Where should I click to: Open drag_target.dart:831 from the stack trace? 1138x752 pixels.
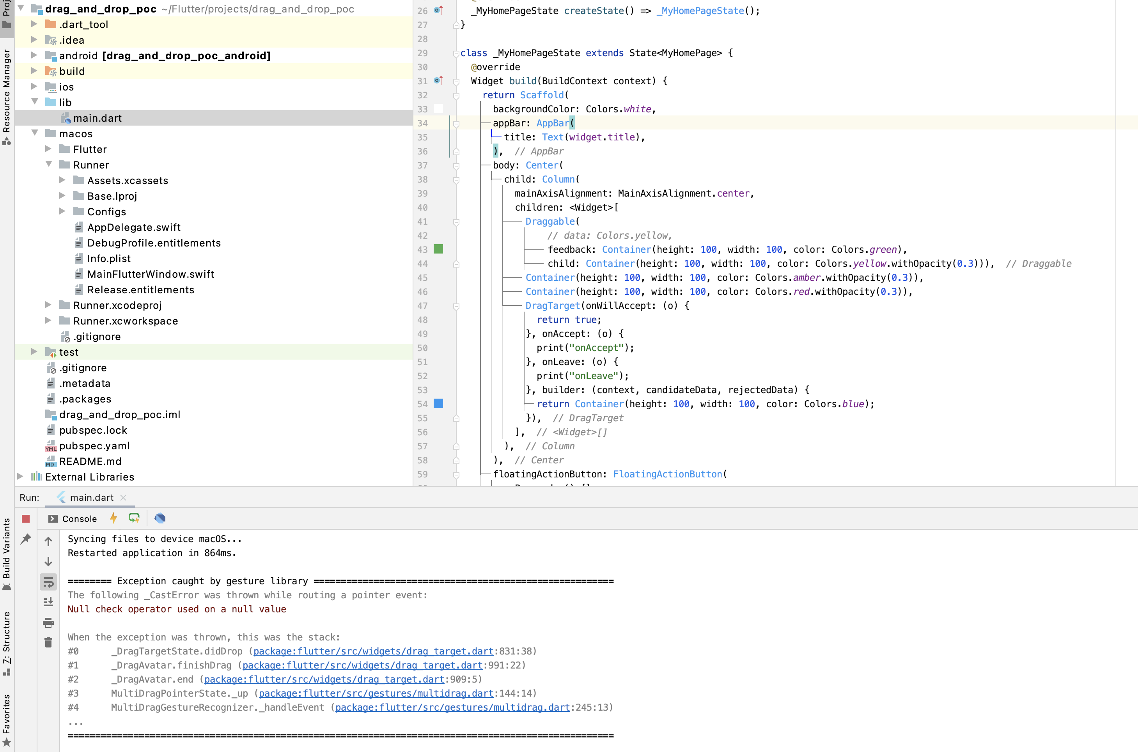click(373, 651)
